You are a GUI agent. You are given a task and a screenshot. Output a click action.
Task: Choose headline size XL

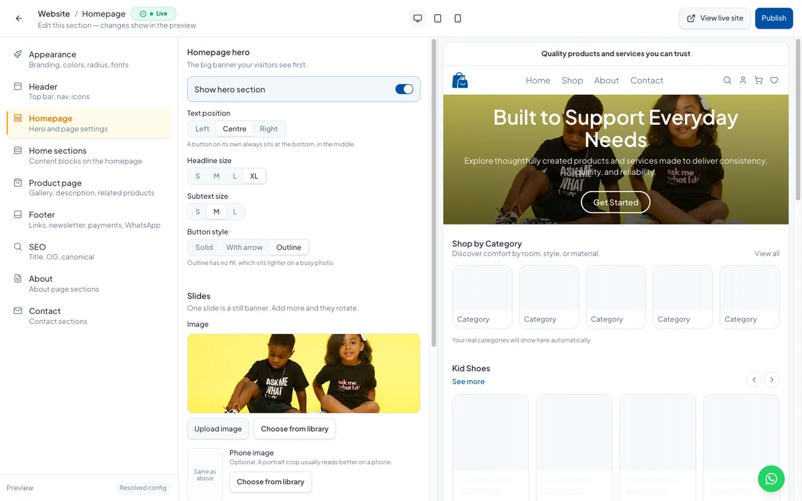(x=254, y=176)
